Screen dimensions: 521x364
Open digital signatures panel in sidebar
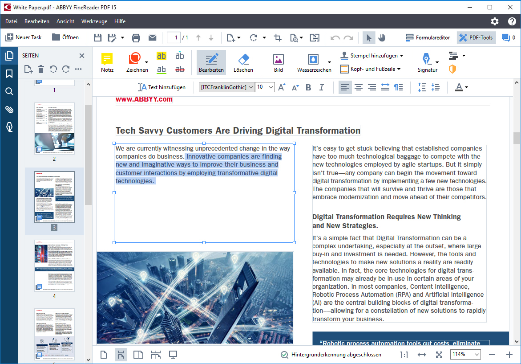(9, 127)
